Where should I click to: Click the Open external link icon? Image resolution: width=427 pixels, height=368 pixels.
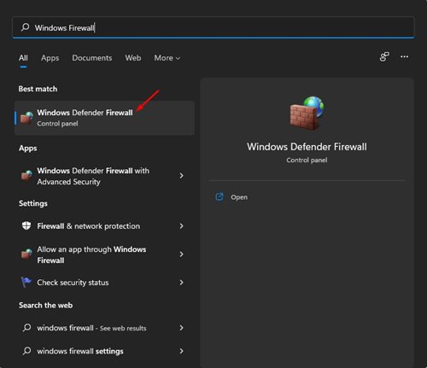(x=219, y=197)
